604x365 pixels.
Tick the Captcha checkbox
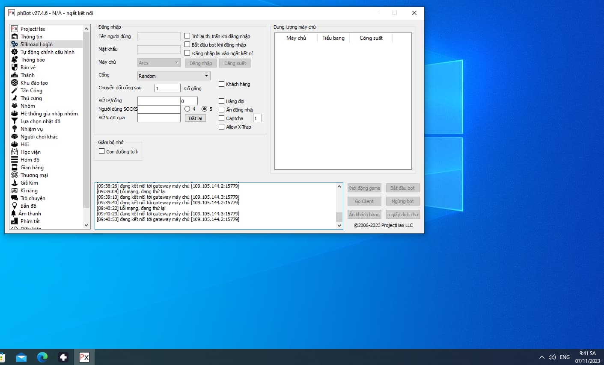221,118
